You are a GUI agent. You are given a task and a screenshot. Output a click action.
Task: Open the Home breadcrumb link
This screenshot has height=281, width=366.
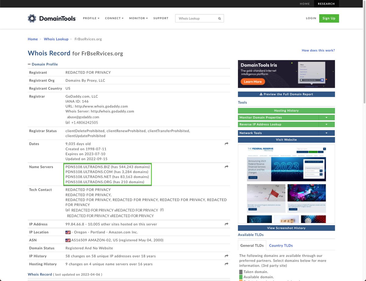pos(33,39)
